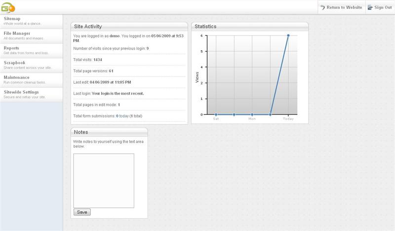Click the Today data point on the chart
Image resolution: width=395 pixels, height=231 pixels.
(288, 35)
